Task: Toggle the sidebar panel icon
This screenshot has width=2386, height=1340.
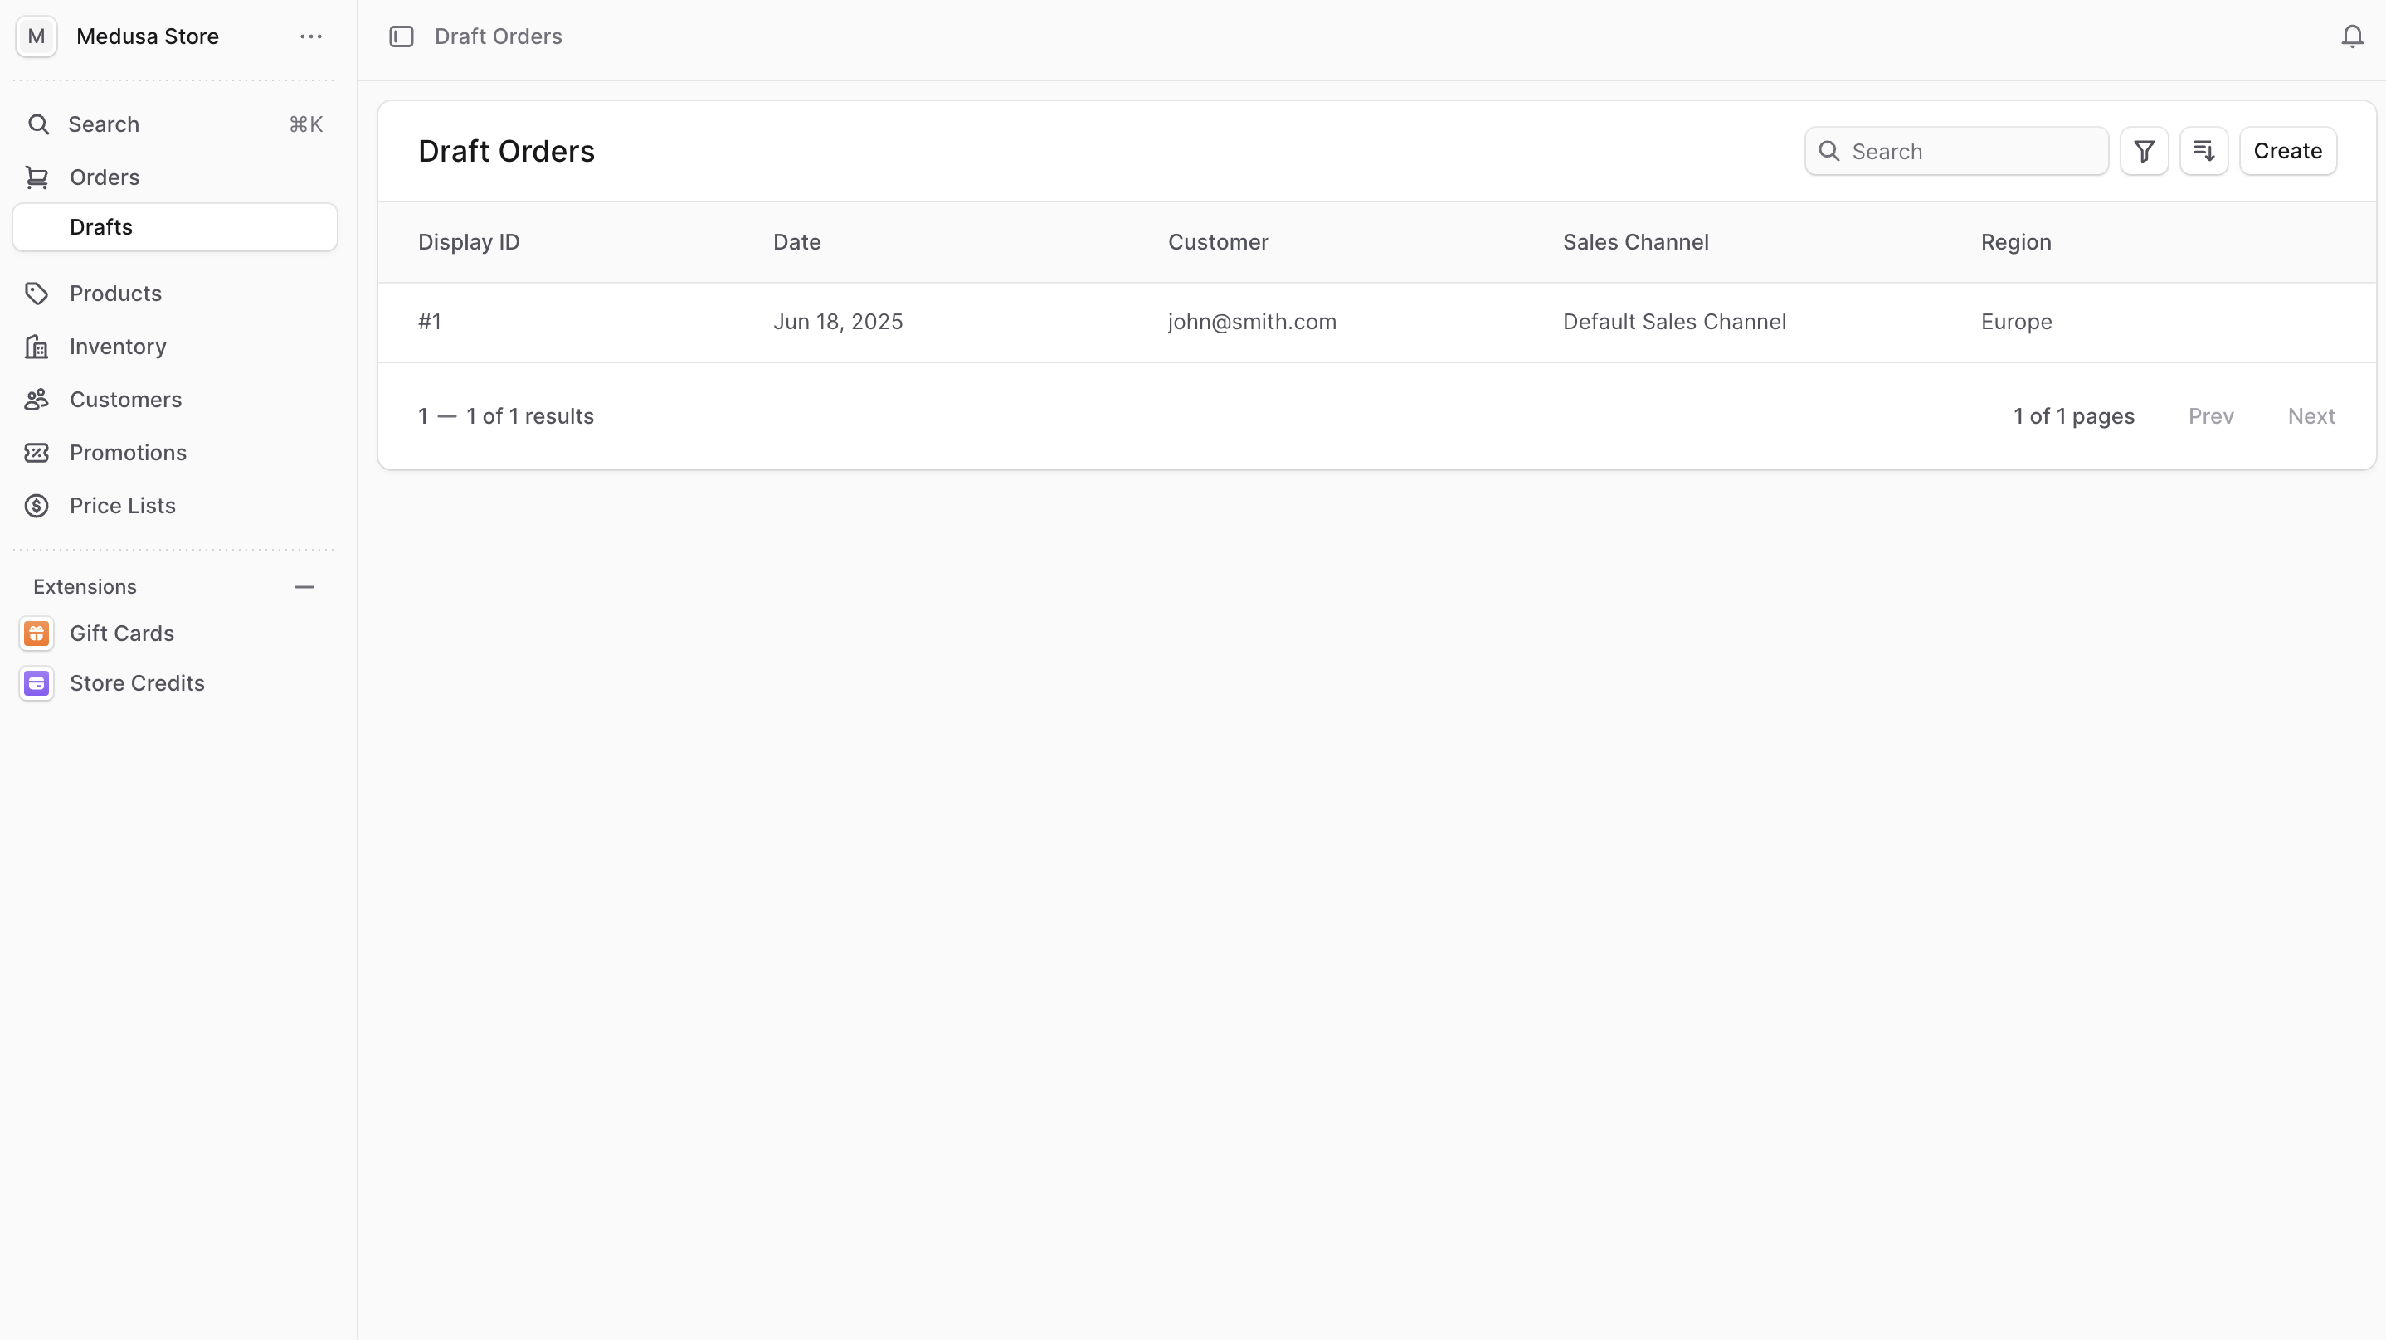Action: coord(401,36)
